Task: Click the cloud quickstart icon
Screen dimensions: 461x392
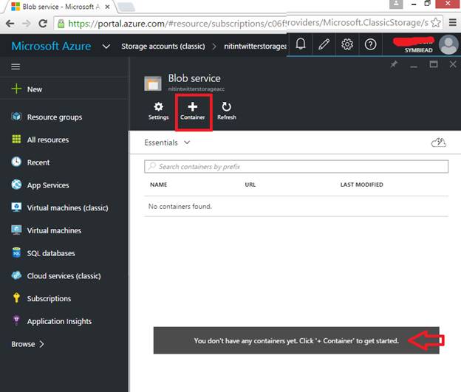Action: 438,142
